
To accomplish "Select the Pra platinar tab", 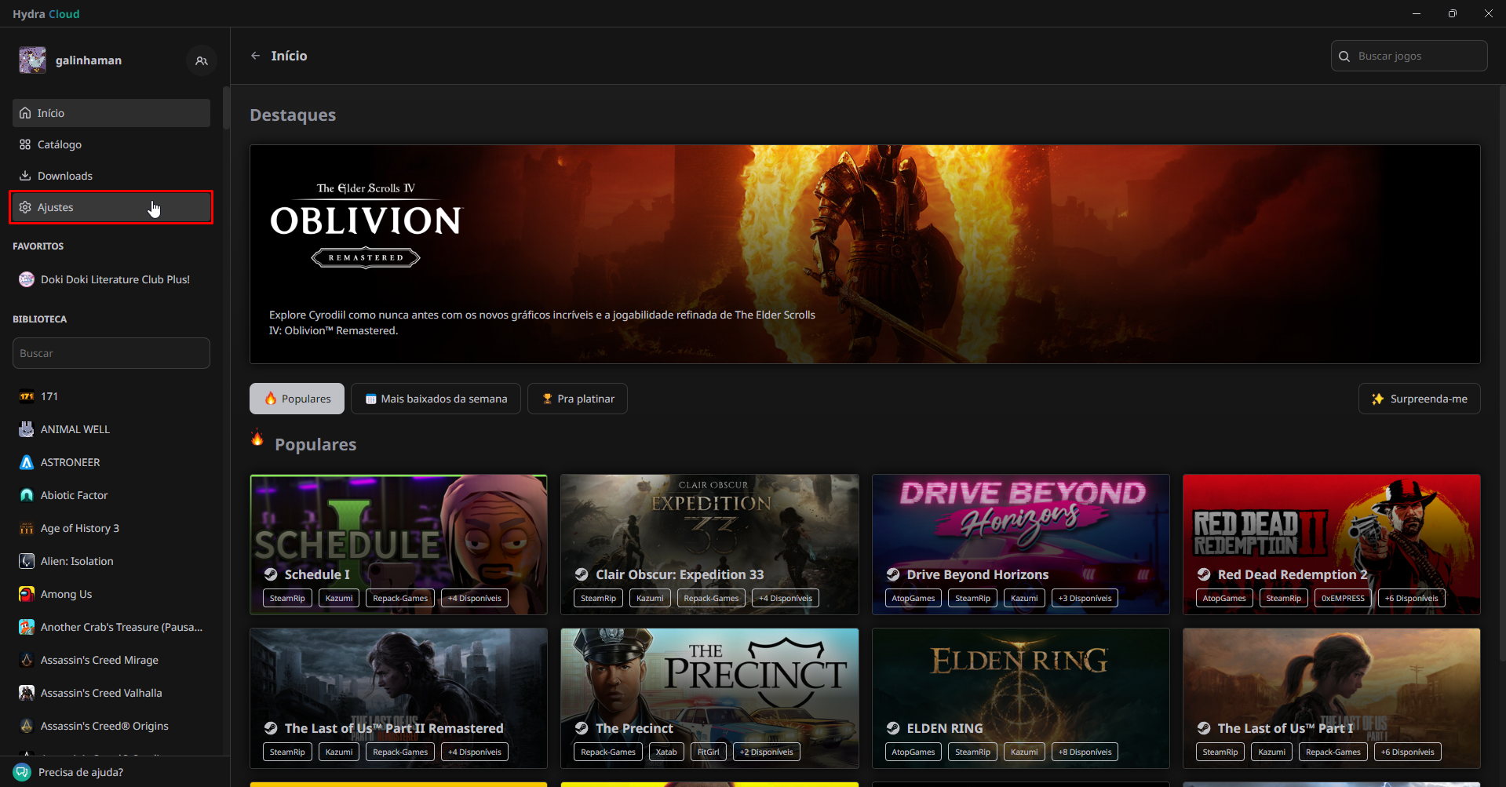I will (x=578, y=399).
